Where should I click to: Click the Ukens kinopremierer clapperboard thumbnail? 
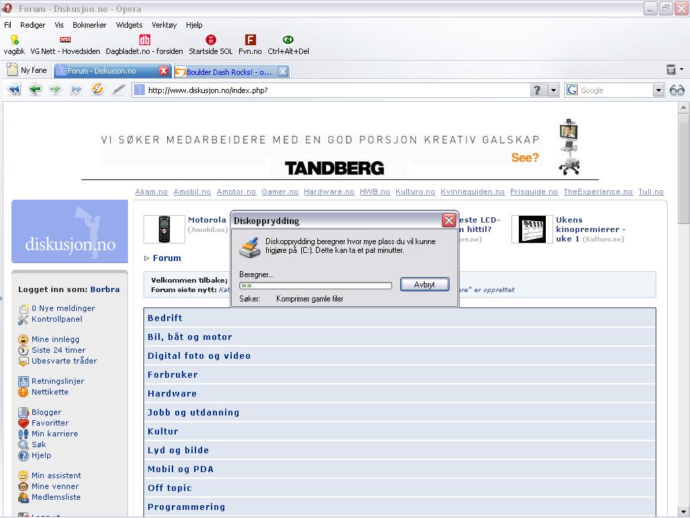(x=532, y=229)
